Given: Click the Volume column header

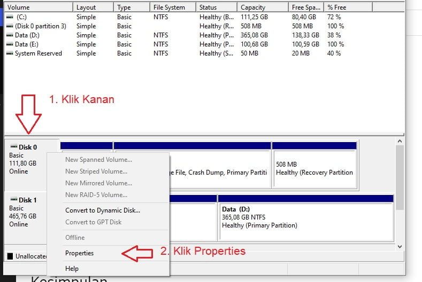Looking at the screenshot, I should point(39,7).
